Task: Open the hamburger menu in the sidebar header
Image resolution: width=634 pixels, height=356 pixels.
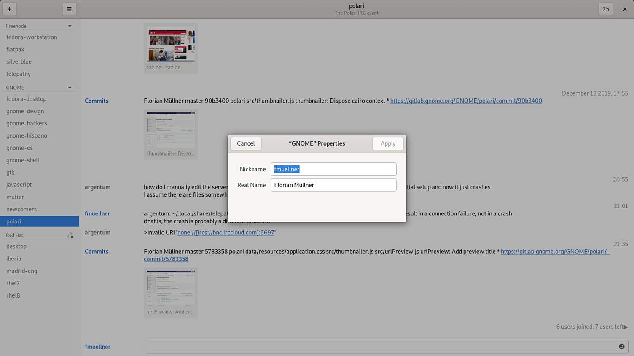Action: [69, 9]
